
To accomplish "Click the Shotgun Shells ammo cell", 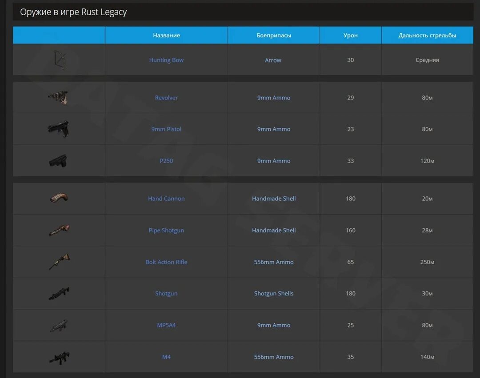I will (x=274, y=294).
